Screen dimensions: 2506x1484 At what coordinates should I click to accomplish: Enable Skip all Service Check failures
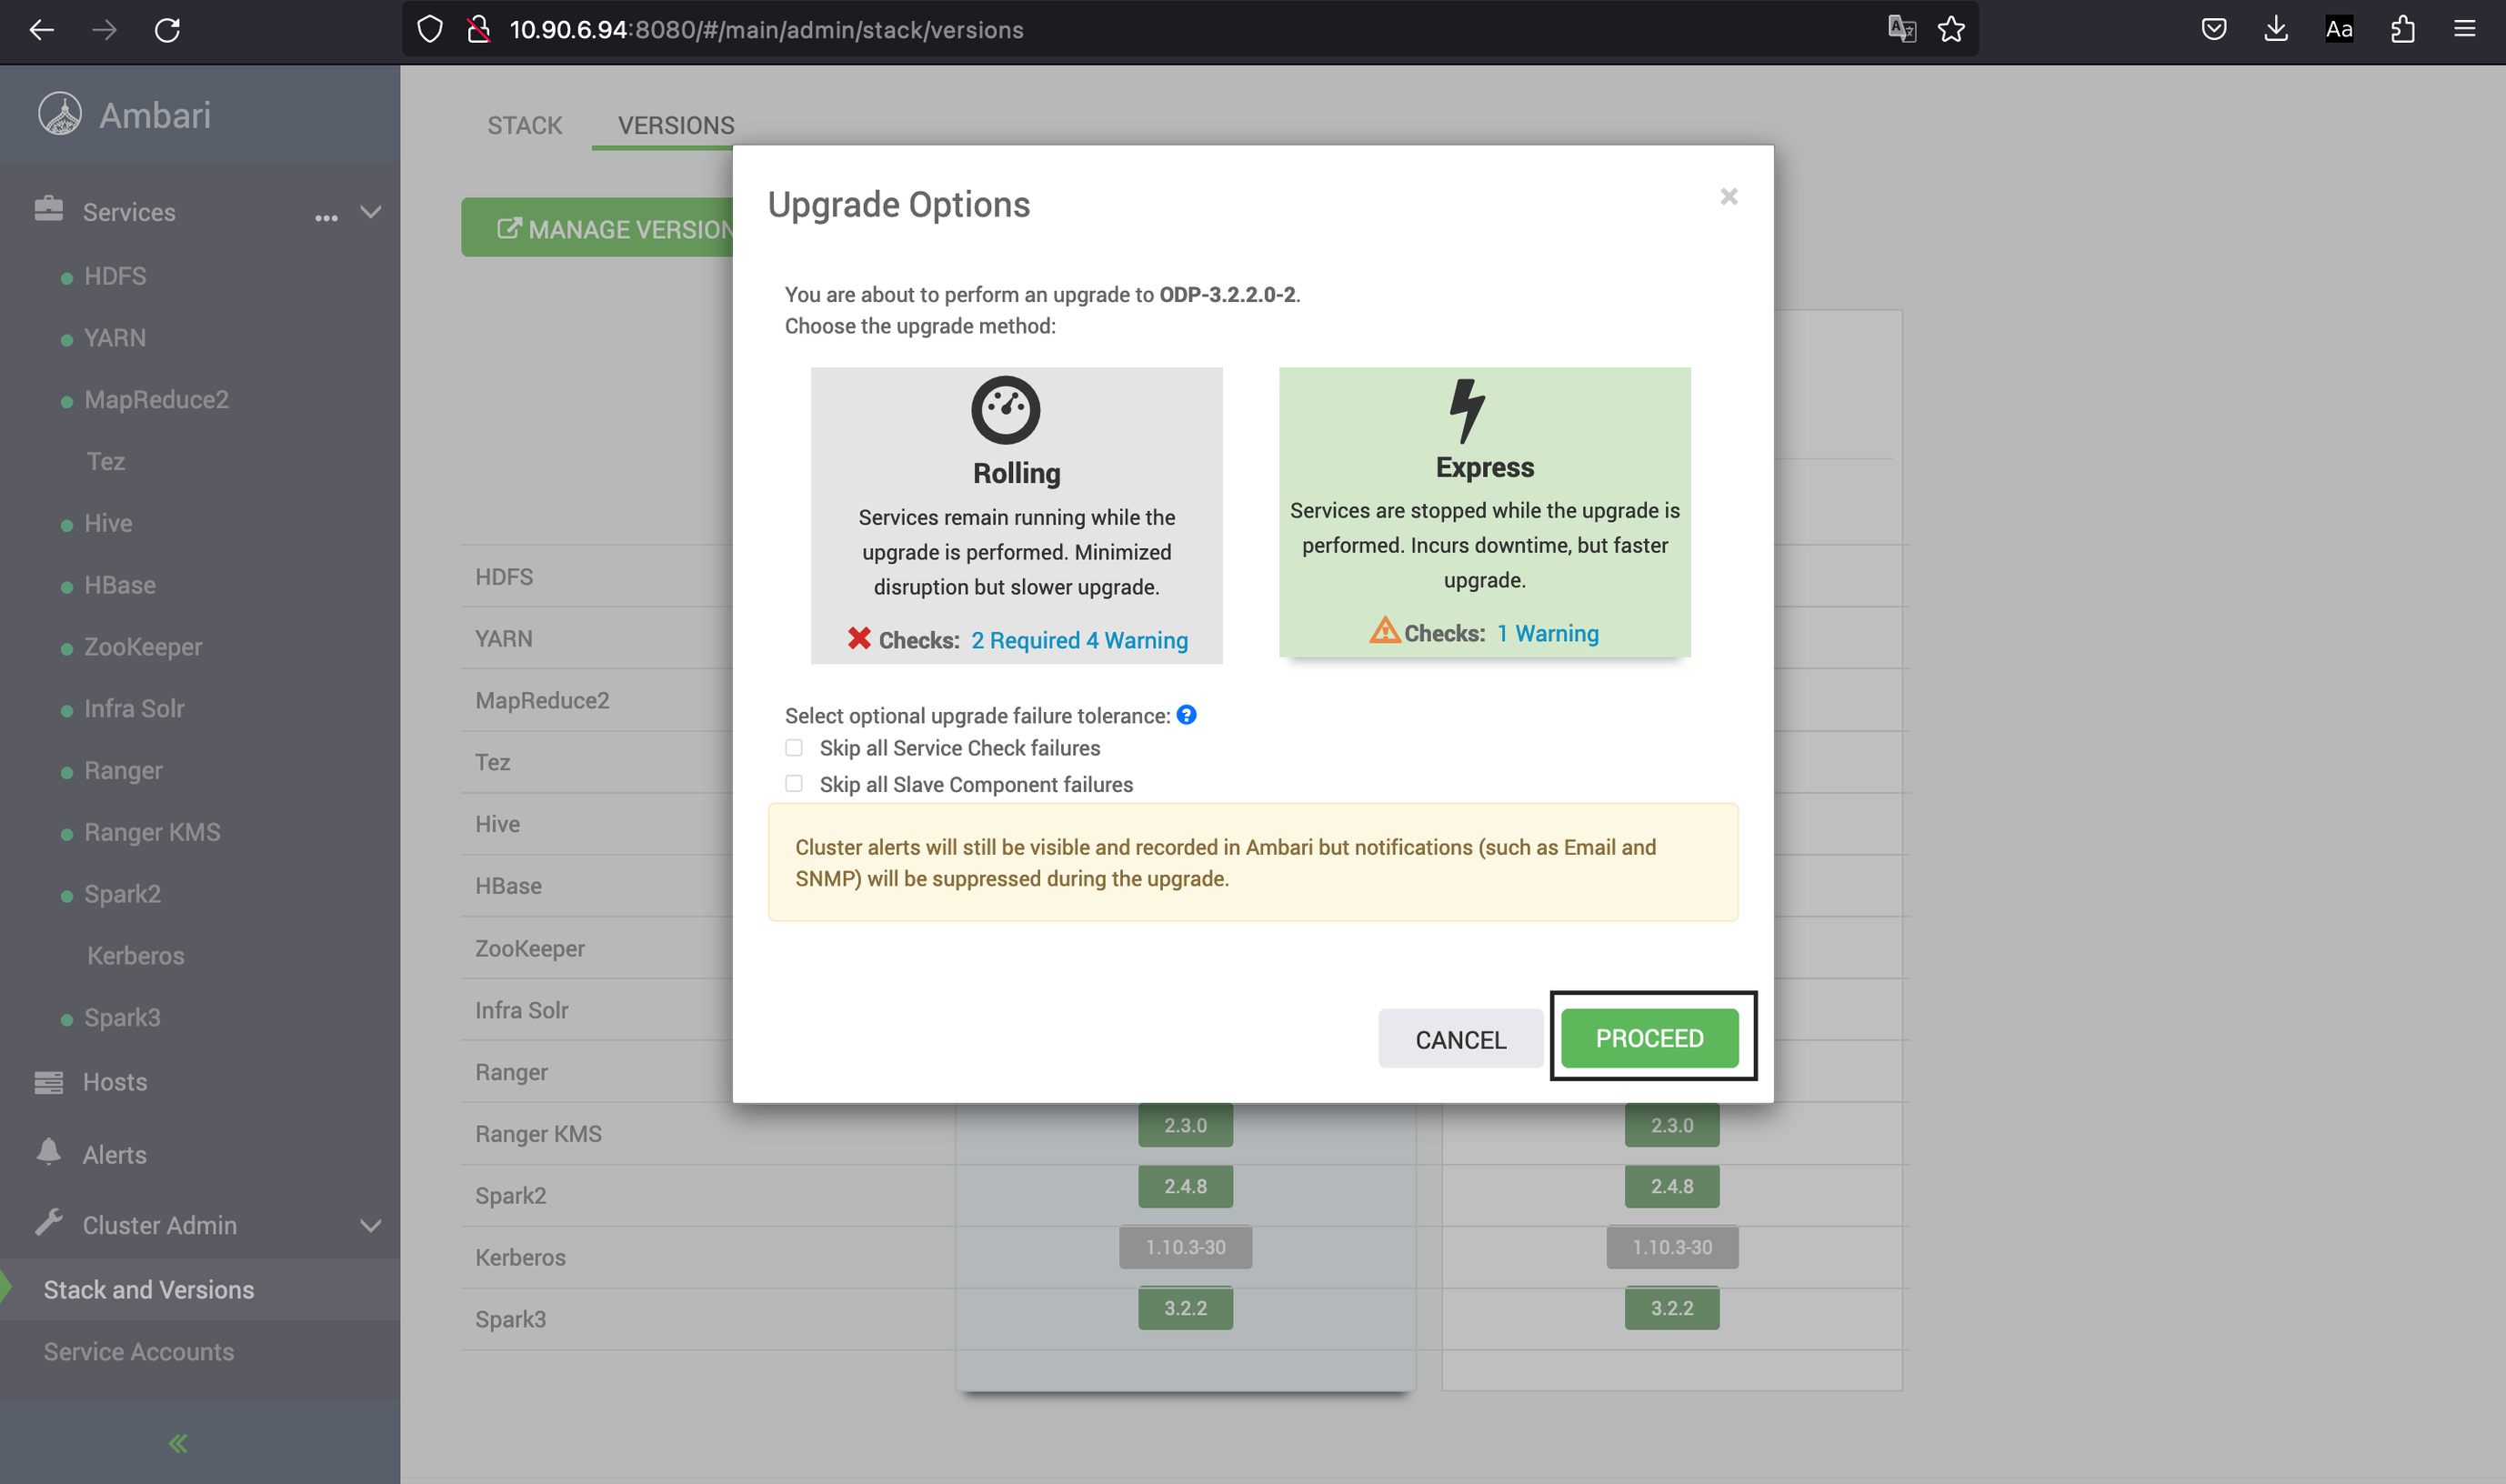(x=794, y=748)
